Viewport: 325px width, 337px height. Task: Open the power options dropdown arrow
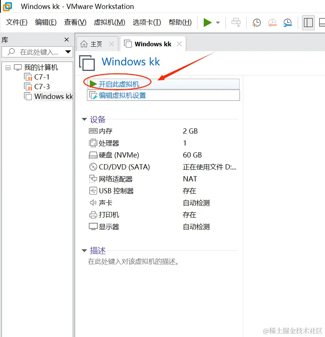[218, 22]
